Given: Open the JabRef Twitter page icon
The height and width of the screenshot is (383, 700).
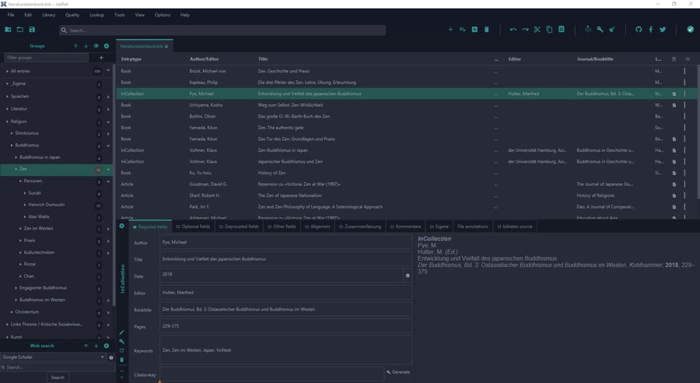Looking at the screenshot, I should (663, 30).
